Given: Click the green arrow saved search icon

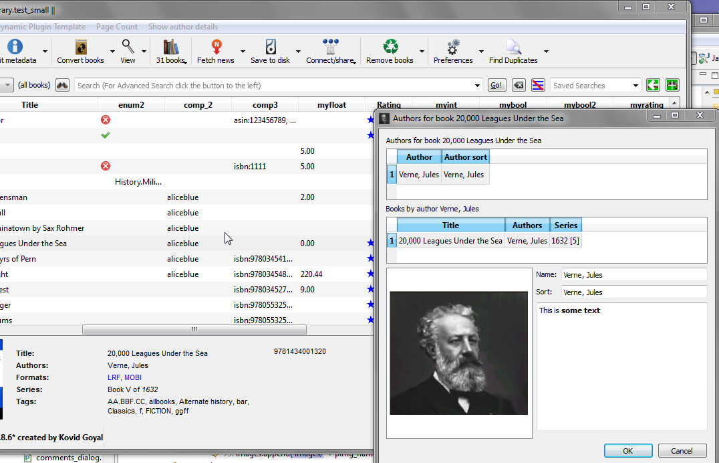Looking at the screenshot, I should (x=653, y=85).
